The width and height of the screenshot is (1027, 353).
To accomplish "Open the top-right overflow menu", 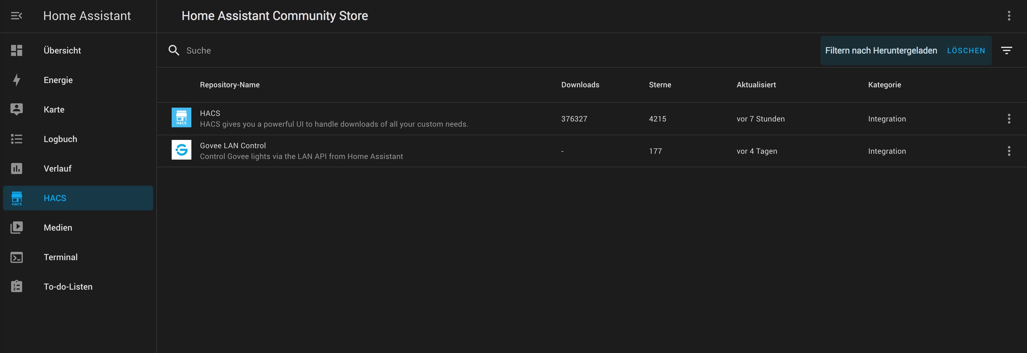I will 1009,16.
